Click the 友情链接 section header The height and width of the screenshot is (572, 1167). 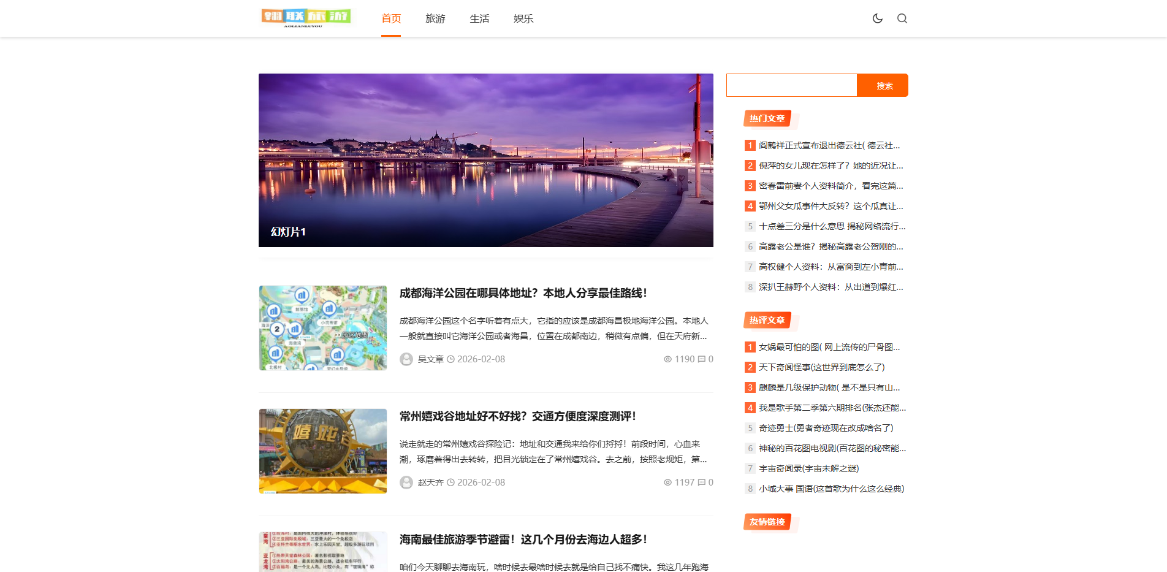coord(766,522)
